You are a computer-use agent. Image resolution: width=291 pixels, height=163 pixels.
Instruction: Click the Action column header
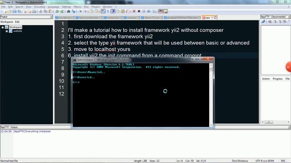[x=266, y=79]
